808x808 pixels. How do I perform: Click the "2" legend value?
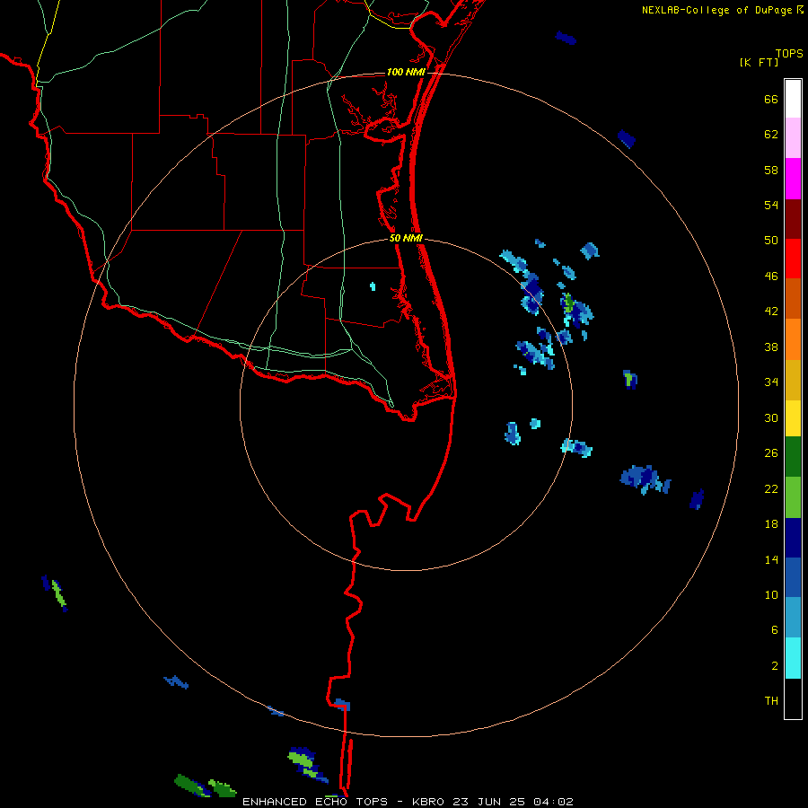pyautogui.click(x=775, y=666)
